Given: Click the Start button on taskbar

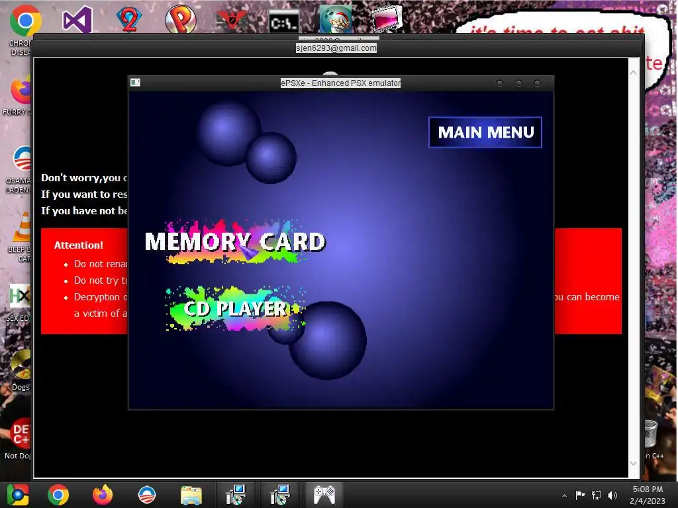Looking at the screenshot, I should [x=17, y=495].
